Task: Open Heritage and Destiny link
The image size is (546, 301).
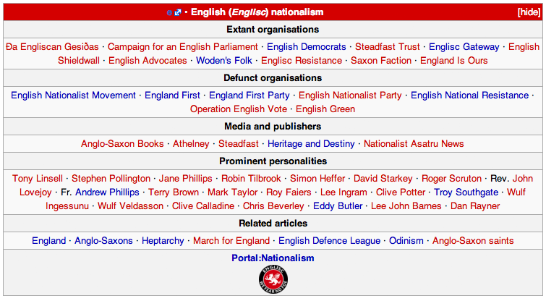Action: [311, 144]
